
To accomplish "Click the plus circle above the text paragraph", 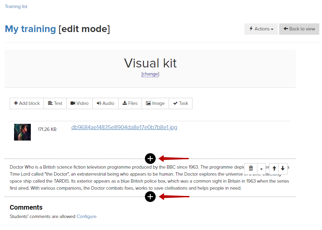I will pos(150,159).
